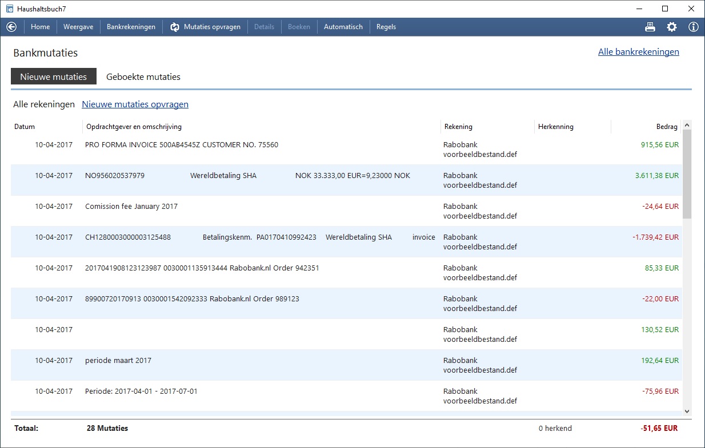Sort by the Bedrag column header
Viewport: 705px width, 448px height.
click(x=666, y=127)
